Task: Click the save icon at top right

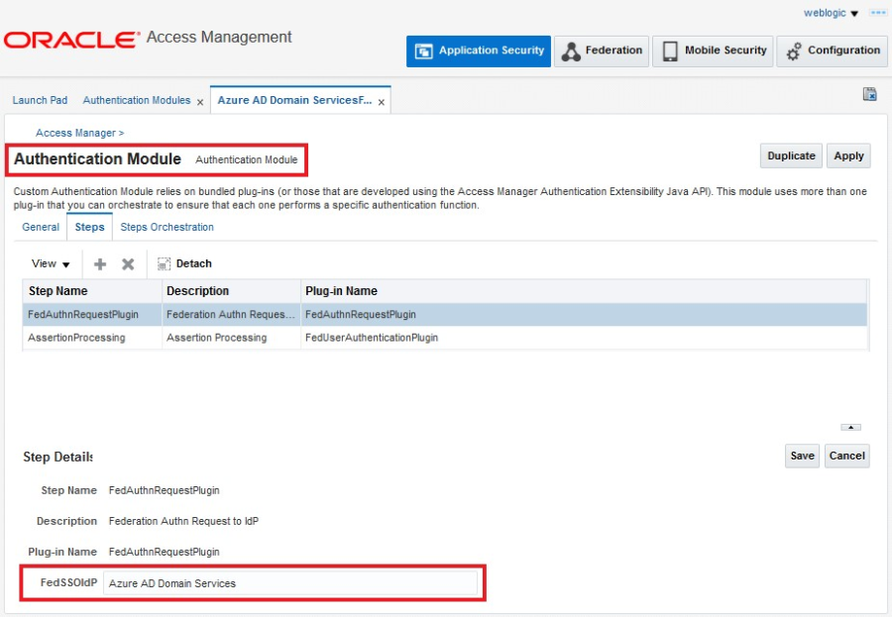Action: 869,94
